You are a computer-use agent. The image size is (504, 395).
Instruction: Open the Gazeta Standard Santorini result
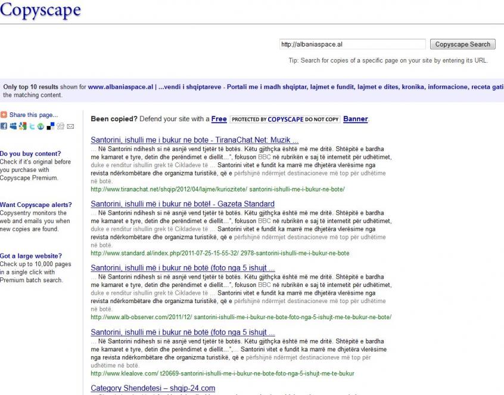pyautogui.click(x=182, y=204)
